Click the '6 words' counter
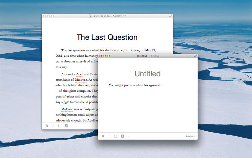 click(x=190, y=136)
